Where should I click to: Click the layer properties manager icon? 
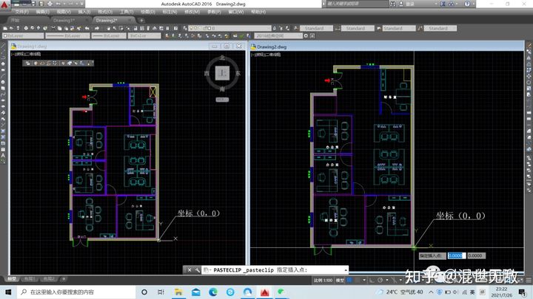(x=185, y=28)
